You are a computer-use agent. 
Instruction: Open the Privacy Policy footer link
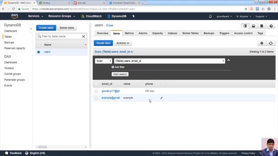click(248, 153)
